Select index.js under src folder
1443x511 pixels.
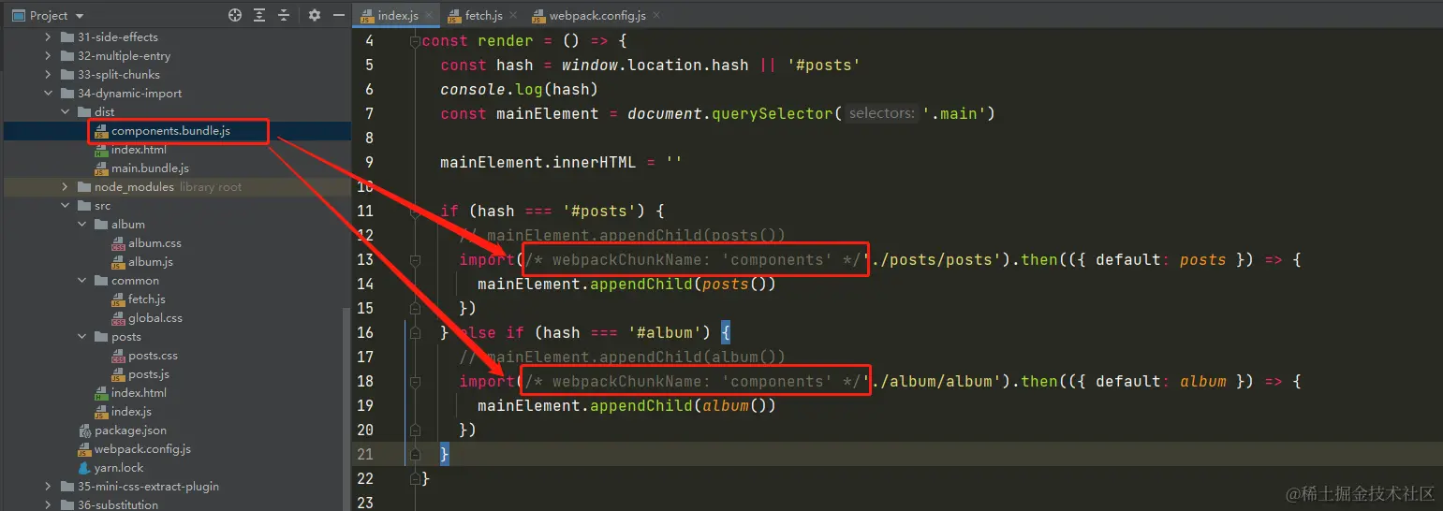coord(131,412)
